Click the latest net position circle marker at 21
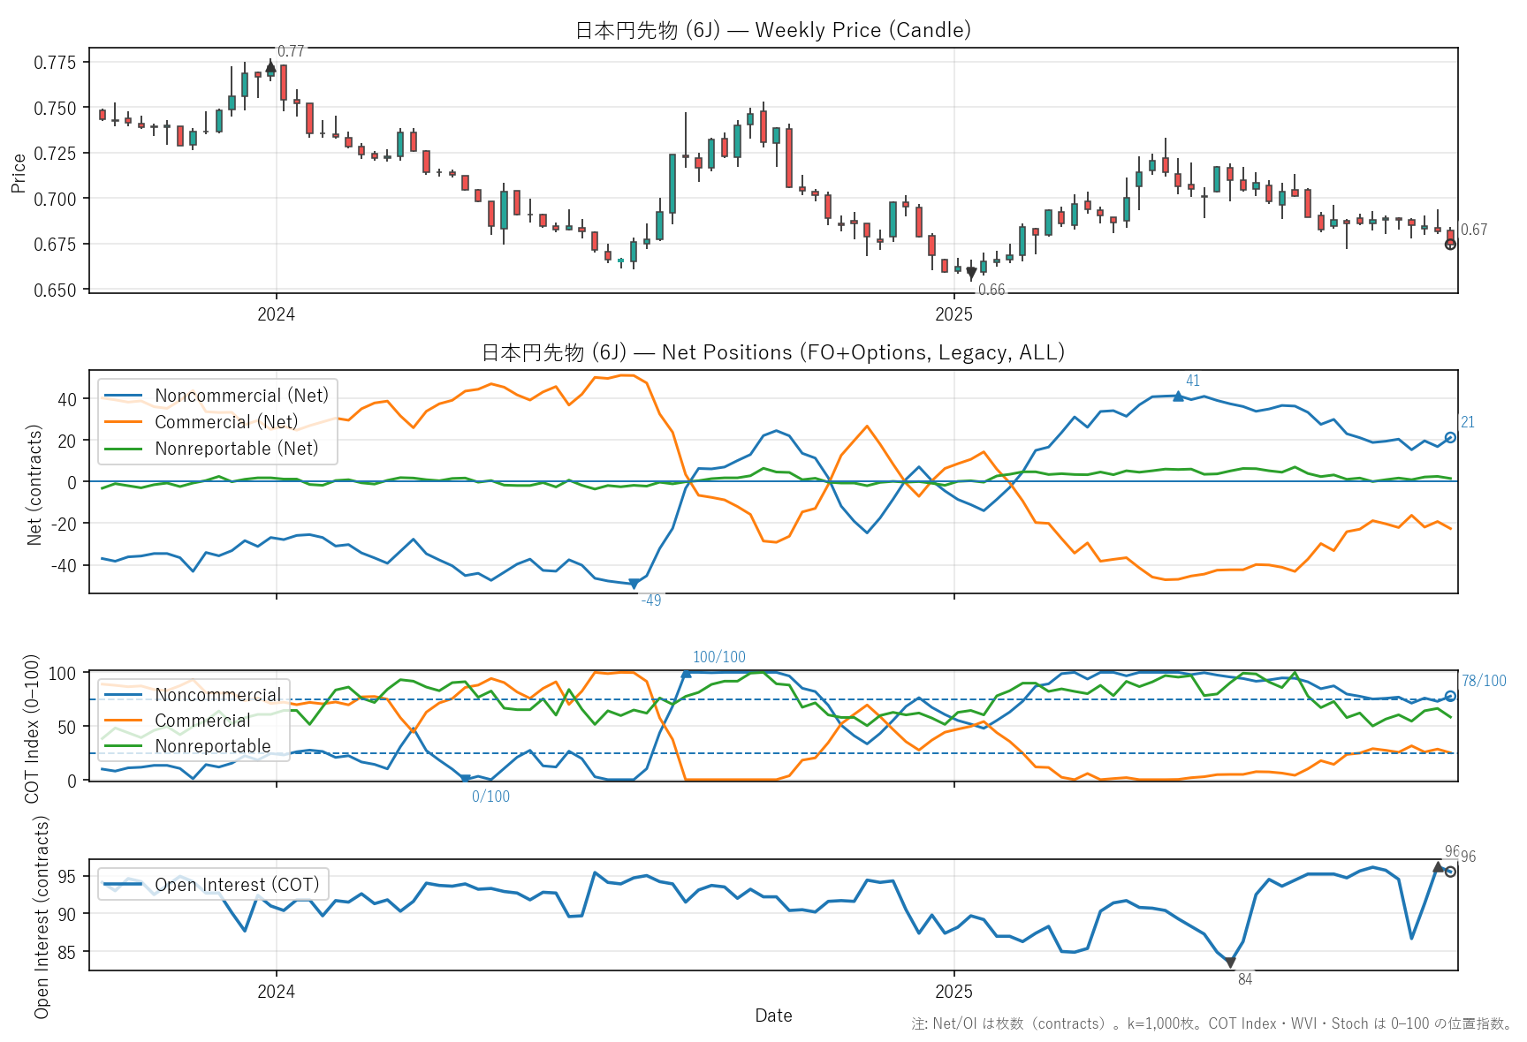This screenshot has width=1527, height=1042. (x=1450, y=438)
